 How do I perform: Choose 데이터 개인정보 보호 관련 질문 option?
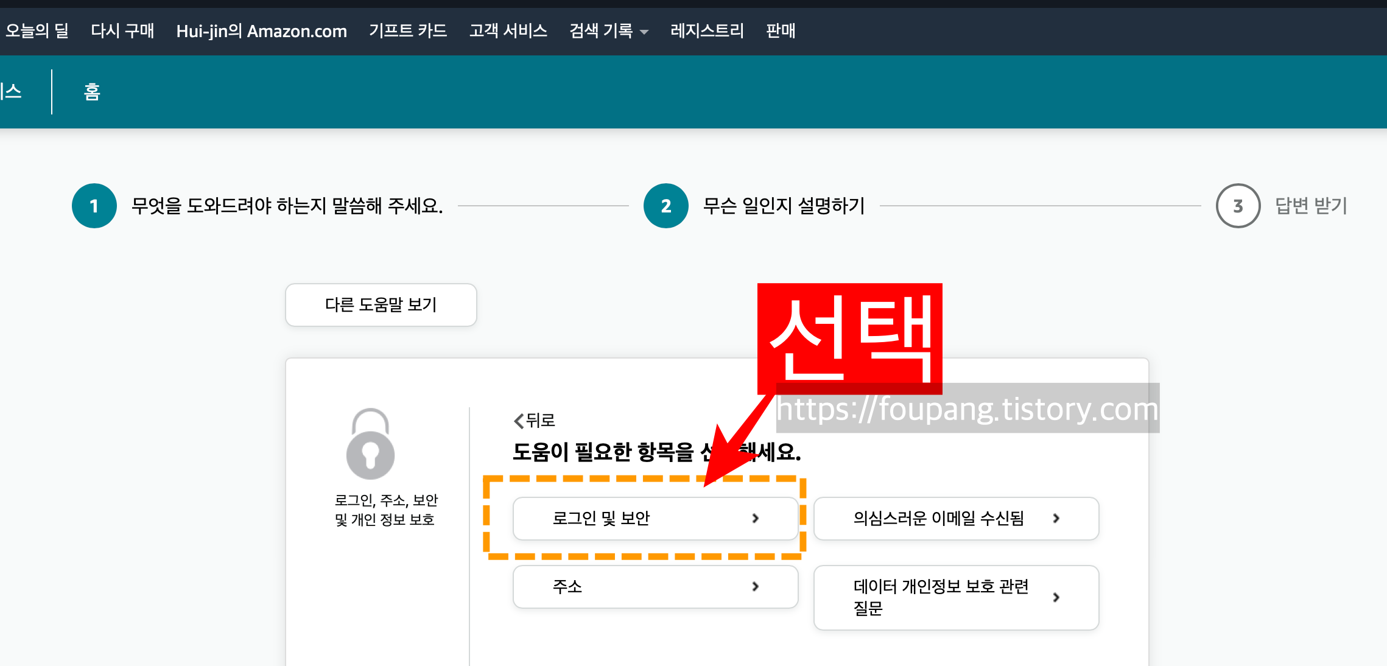[956, 598]
